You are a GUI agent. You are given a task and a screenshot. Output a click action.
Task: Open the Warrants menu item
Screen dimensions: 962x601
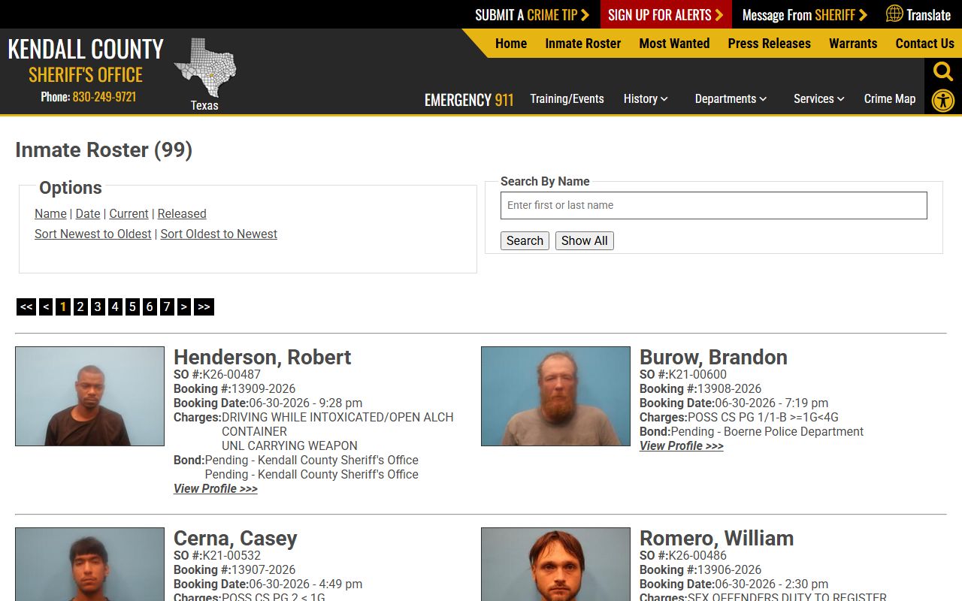point(853,44)
